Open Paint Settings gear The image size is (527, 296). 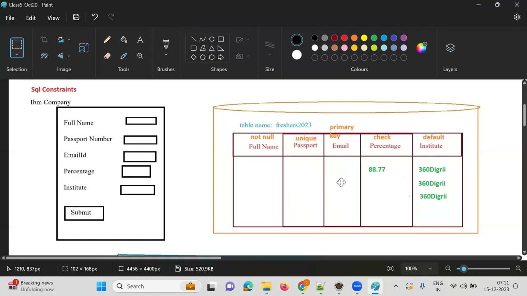click(517, 17)
